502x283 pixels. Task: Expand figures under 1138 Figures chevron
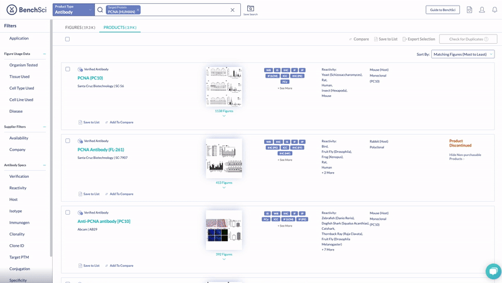pyautogui.click(x=224, y=116)
